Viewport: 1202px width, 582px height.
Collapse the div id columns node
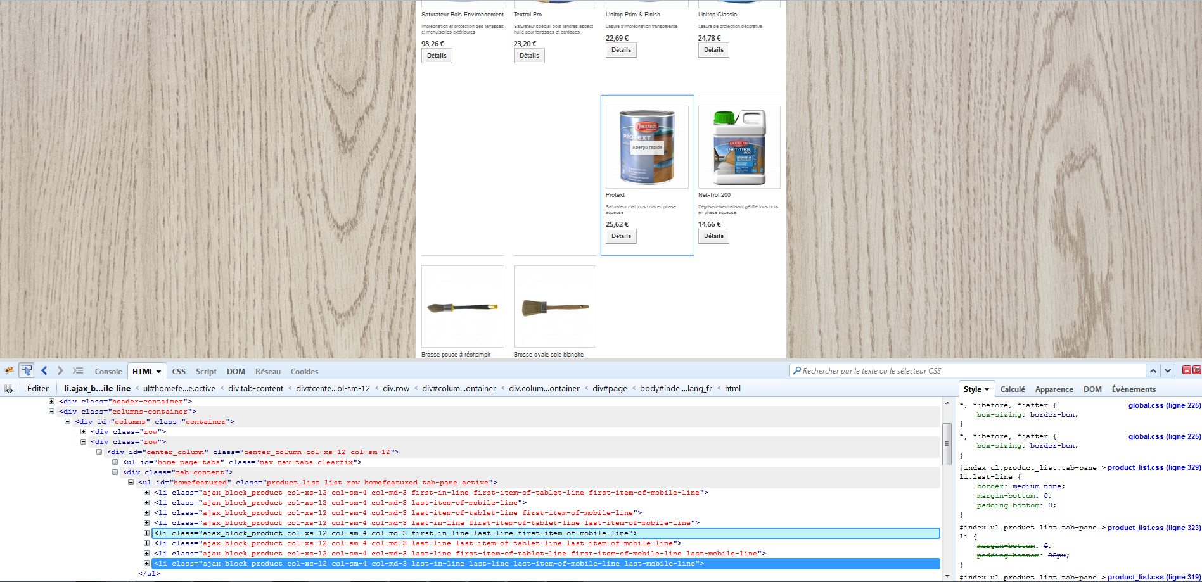(x=67, y=422)
